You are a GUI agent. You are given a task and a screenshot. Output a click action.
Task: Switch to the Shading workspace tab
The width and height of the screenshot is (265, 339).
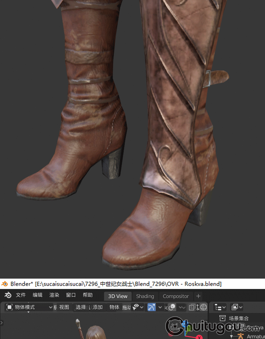click(145, 296)
